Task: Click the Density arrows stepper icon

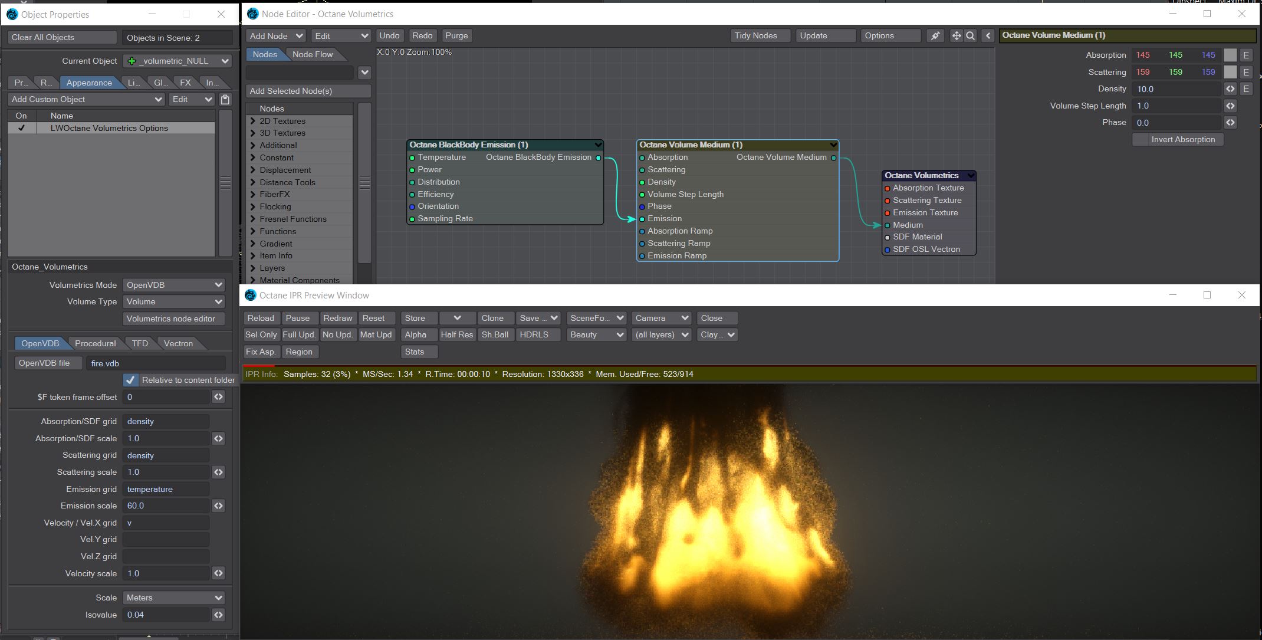Action: coord(1230,89)
